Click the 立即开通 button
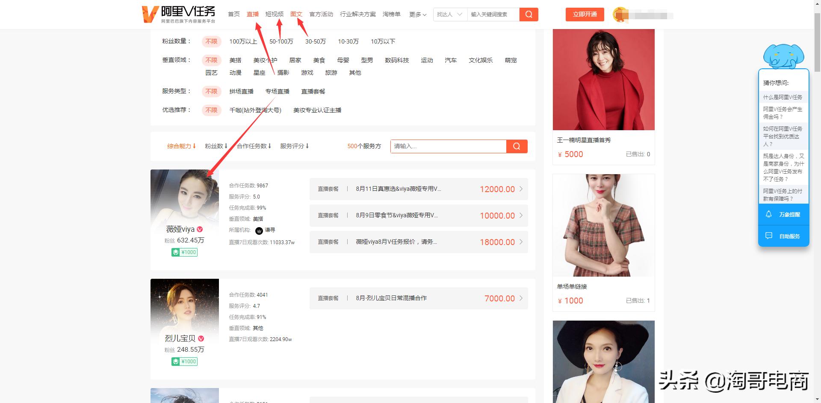Viewport: 821px width, 403px height. point(585,15)
